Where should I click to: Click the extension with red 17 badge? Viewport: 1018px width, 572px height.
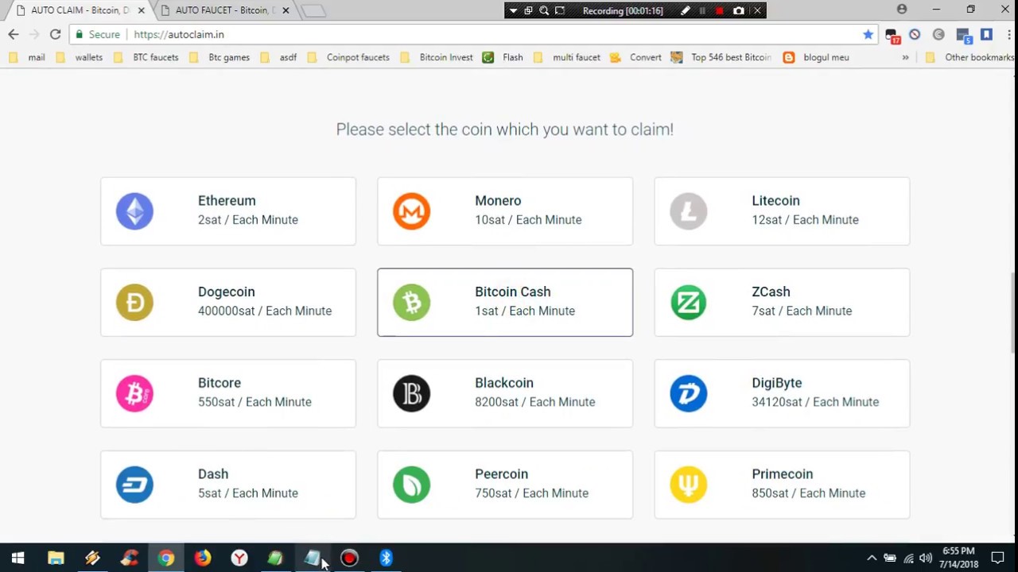coord(892,35)
